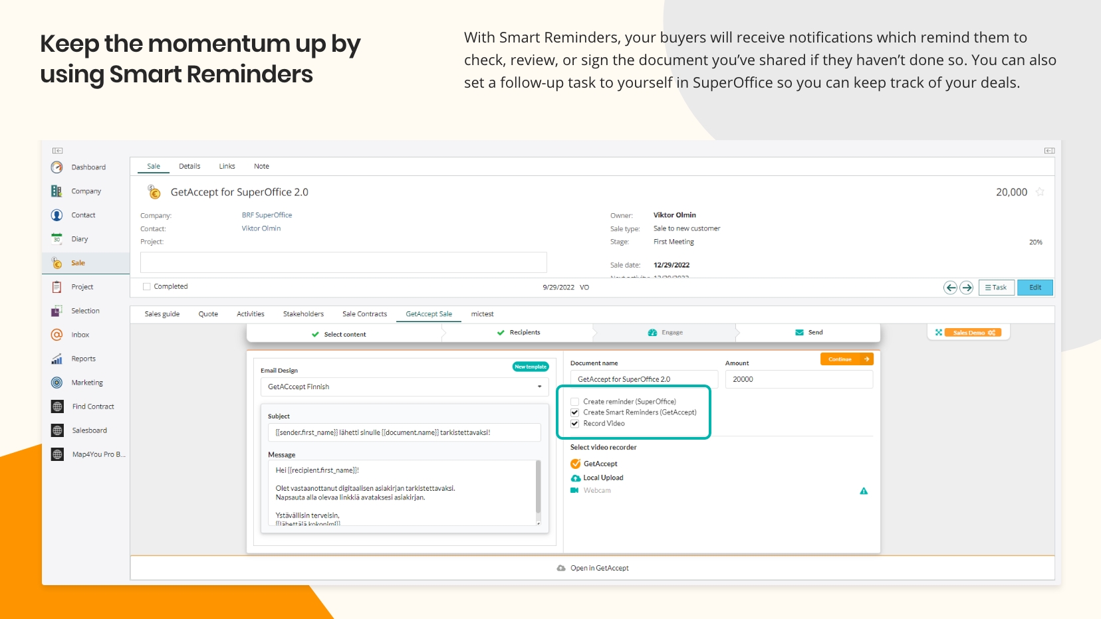Switch to the Details tab

coord(189,166)
